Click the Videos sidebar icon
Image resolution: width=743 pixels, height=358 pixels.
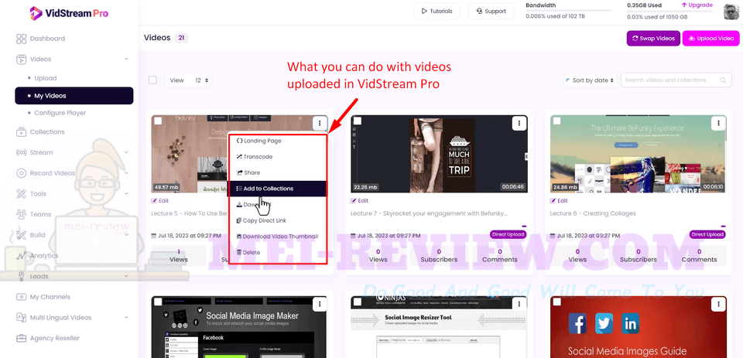point(22,60)
